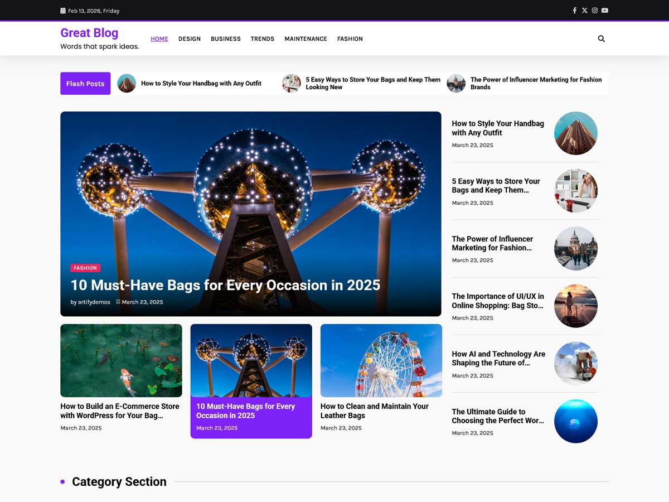The image size is (669, 502).
Task: Click the Flash Posts button
Action: 85,84
